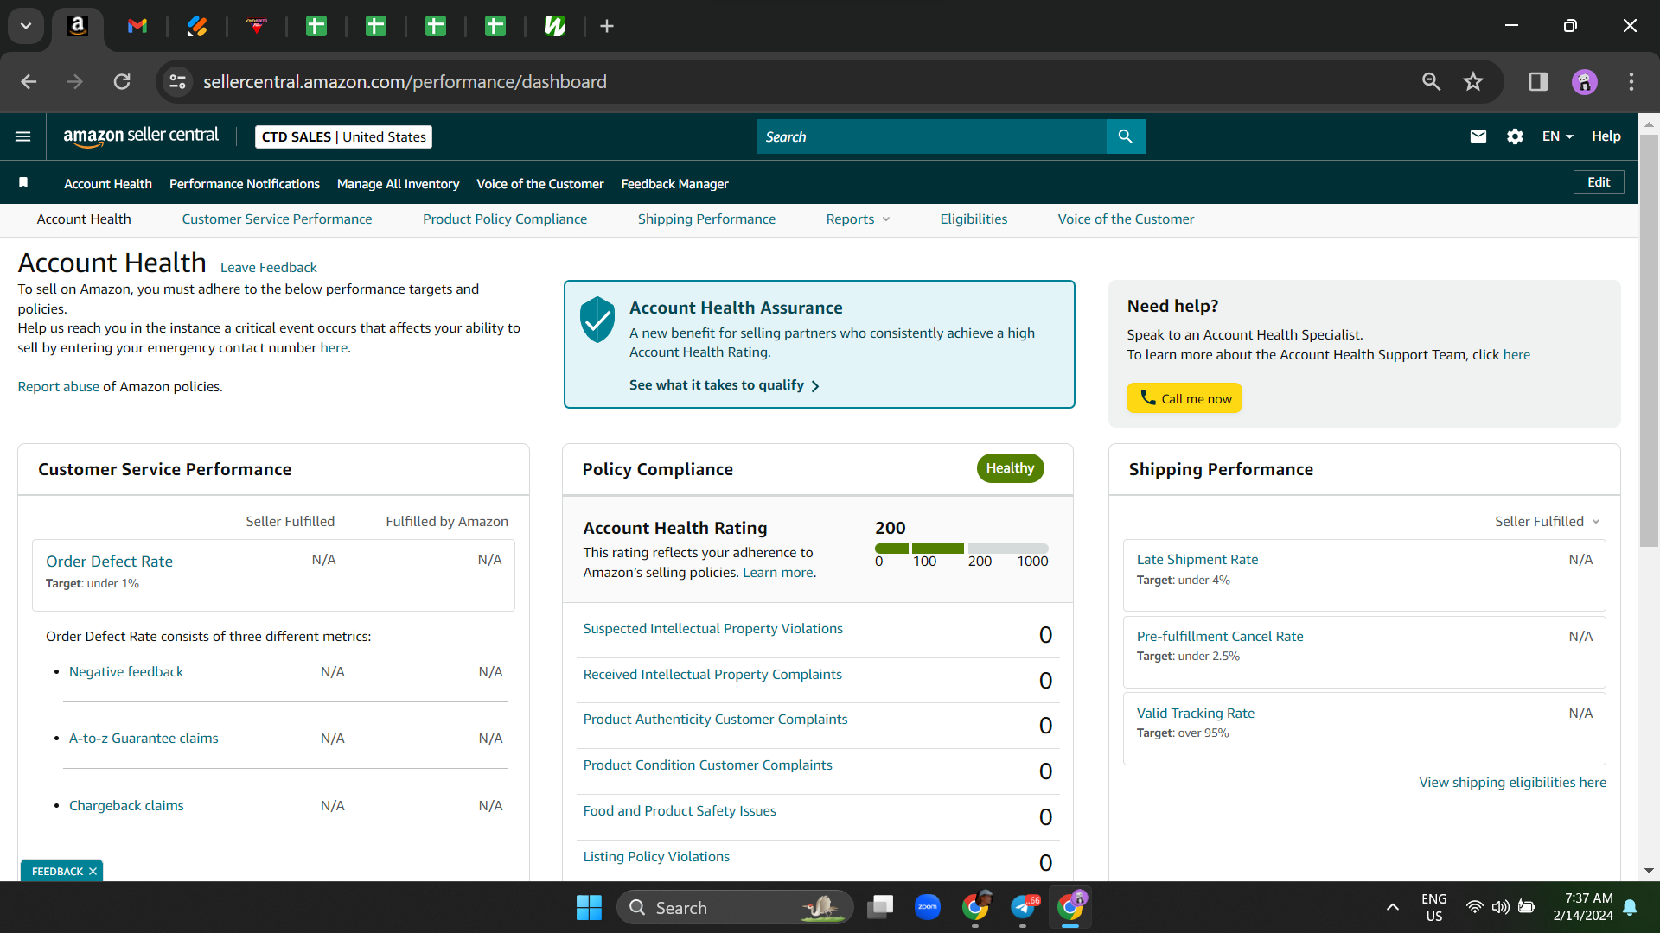Screen dimensions: 1660x933
Task: Click the browser zoom magnifier icon
Action: 1432,82
